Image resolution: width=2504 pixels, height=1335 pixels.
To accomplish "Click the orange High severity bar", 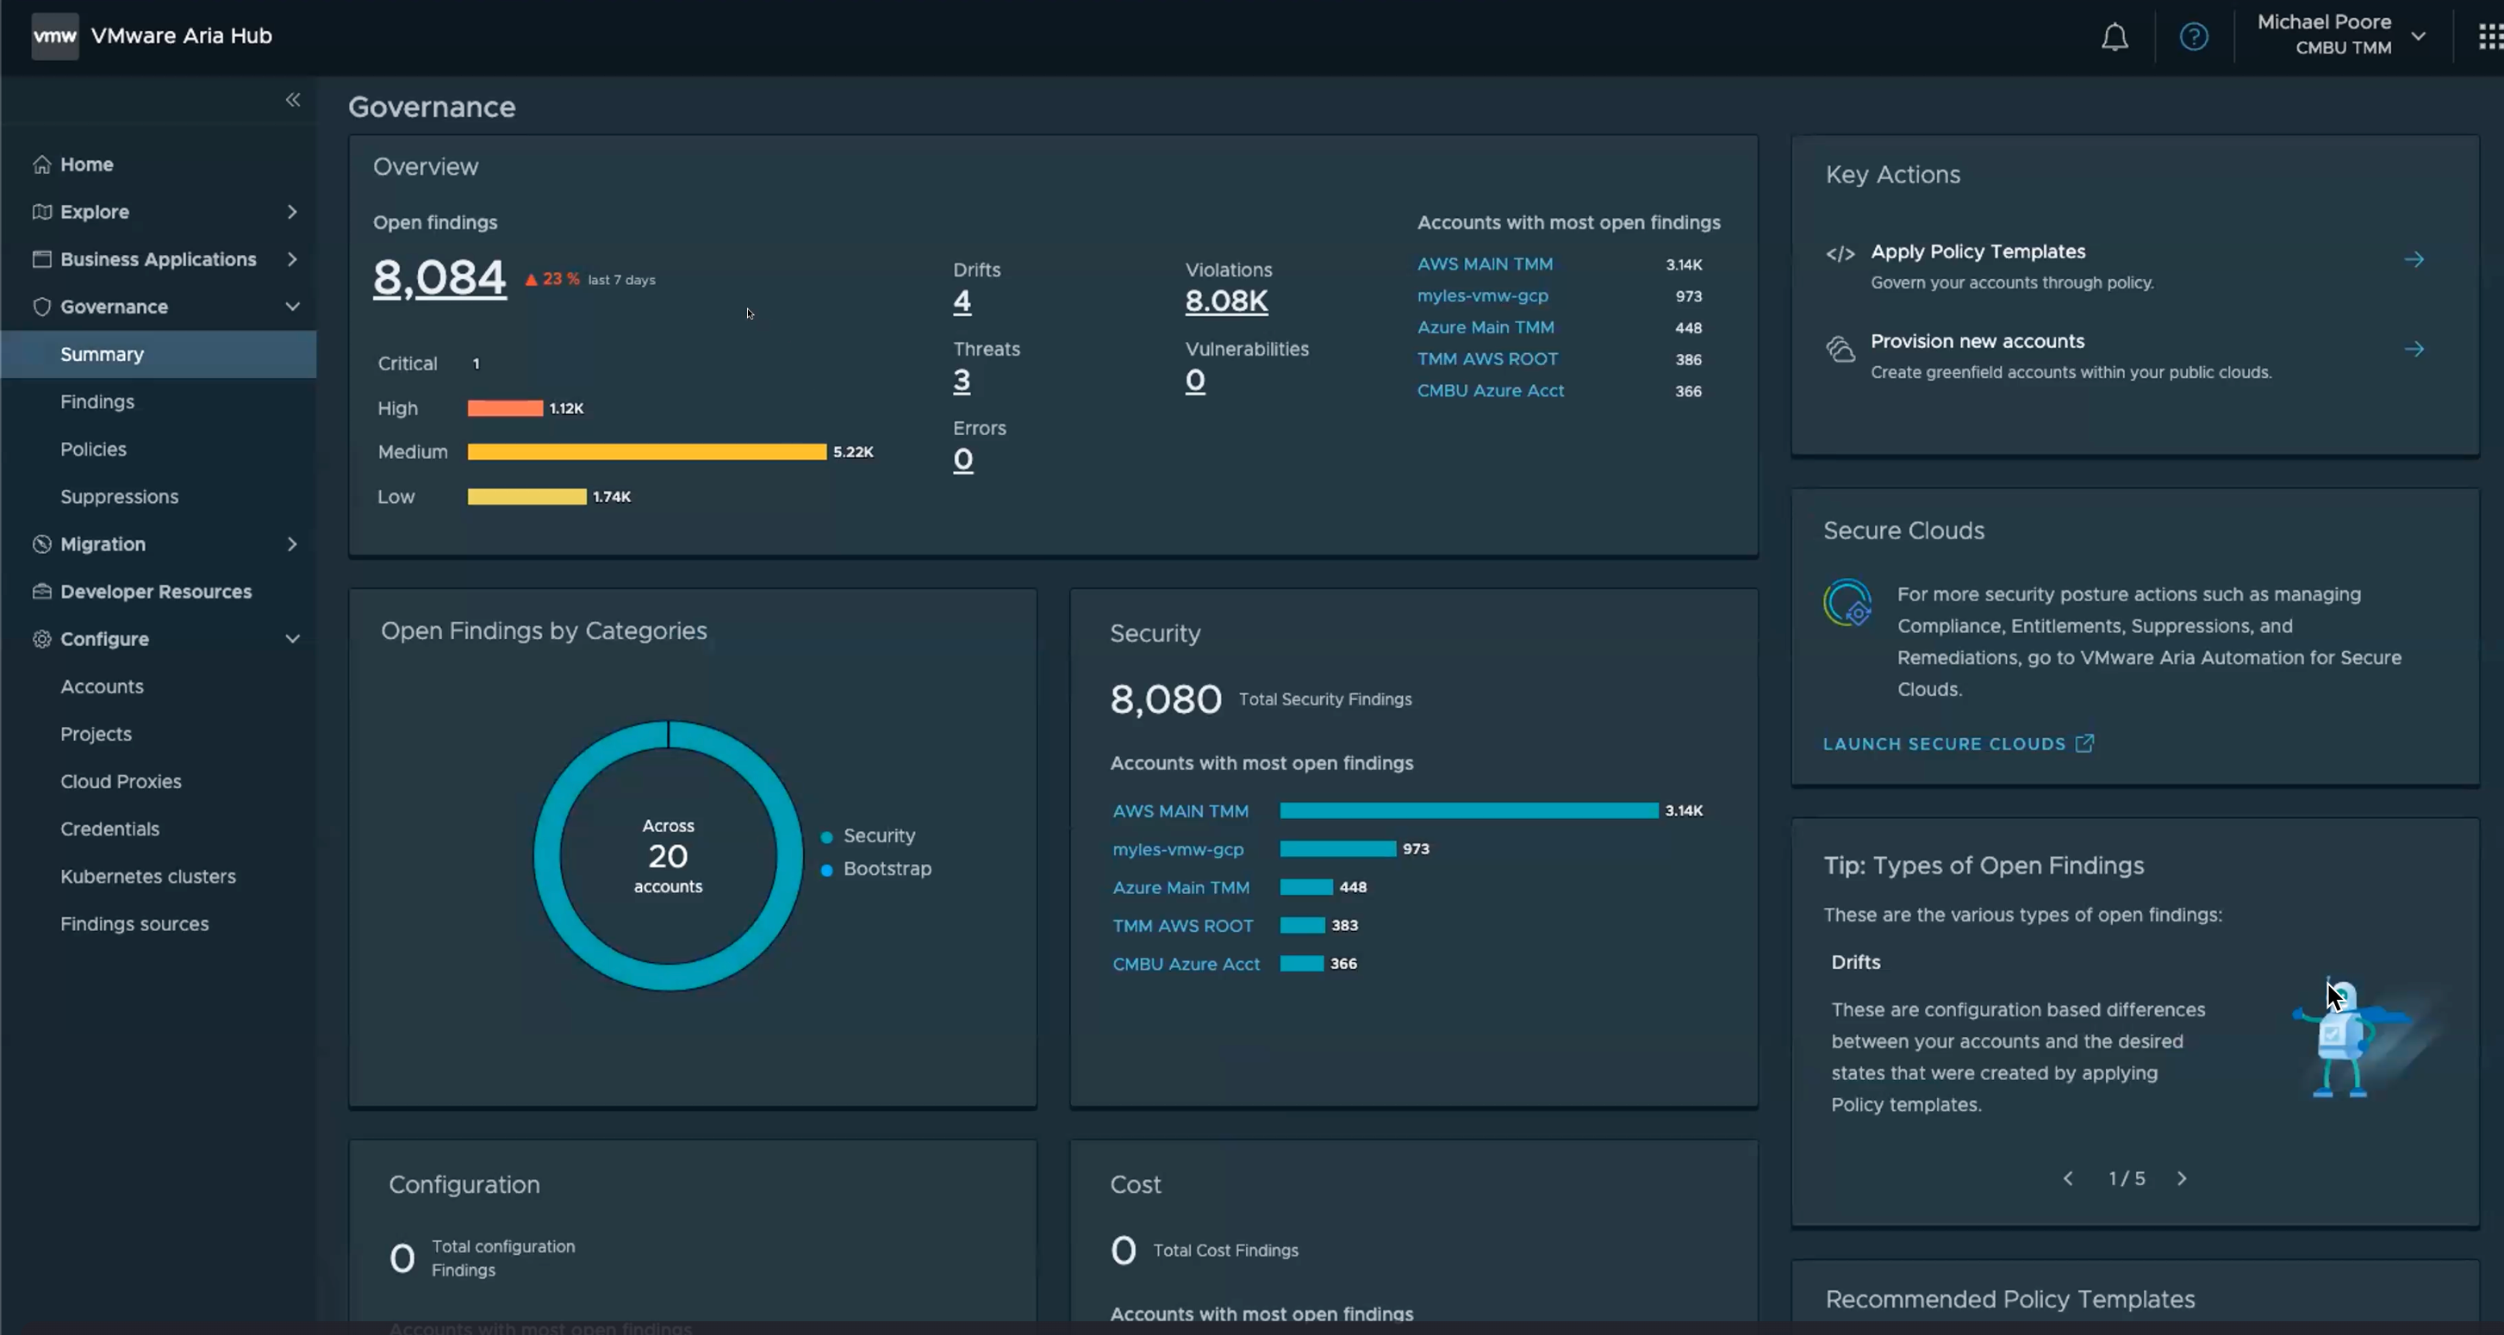I will (x=504, y=408).
